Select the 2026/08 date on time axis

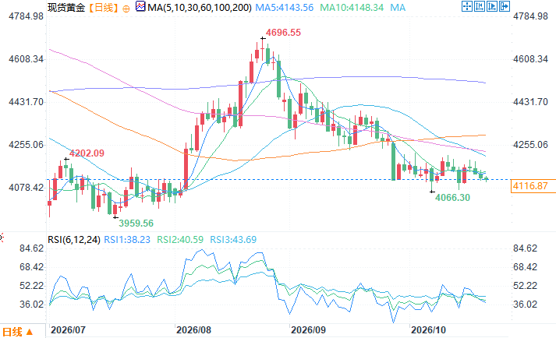193,330
